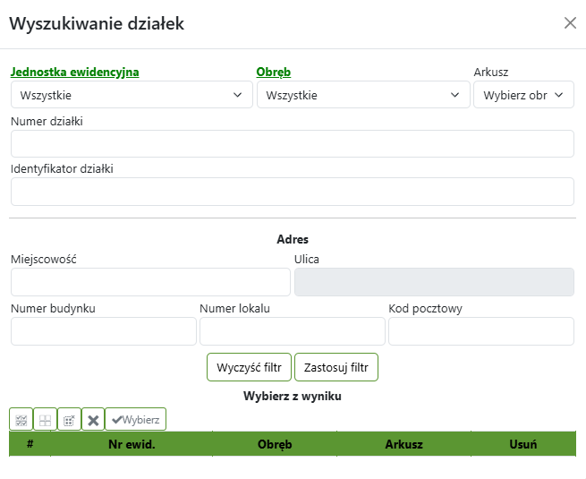Select the Numer budynku input box
This screenshot has width=586, height=479.
(x=103, y=331)
